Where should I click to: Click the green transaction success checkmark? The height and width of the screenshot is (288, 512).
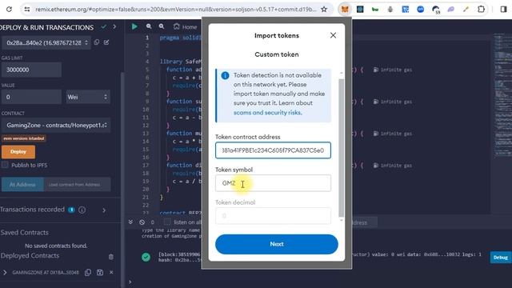pos(146,257)
